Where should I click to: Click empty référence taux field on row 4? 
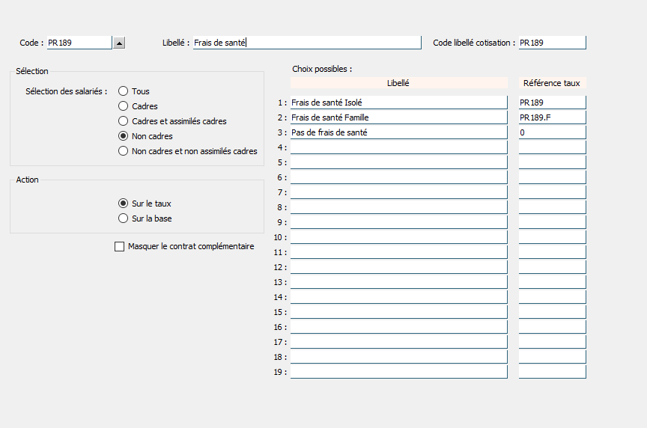pyautogui.click(x=552, y=147)
